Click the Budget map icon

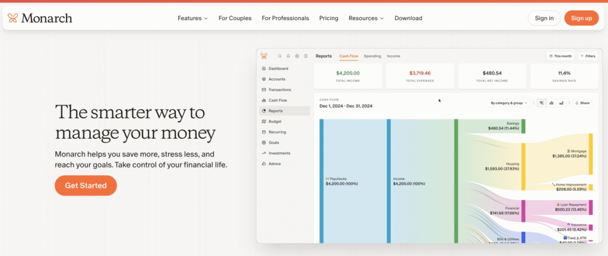264,121
